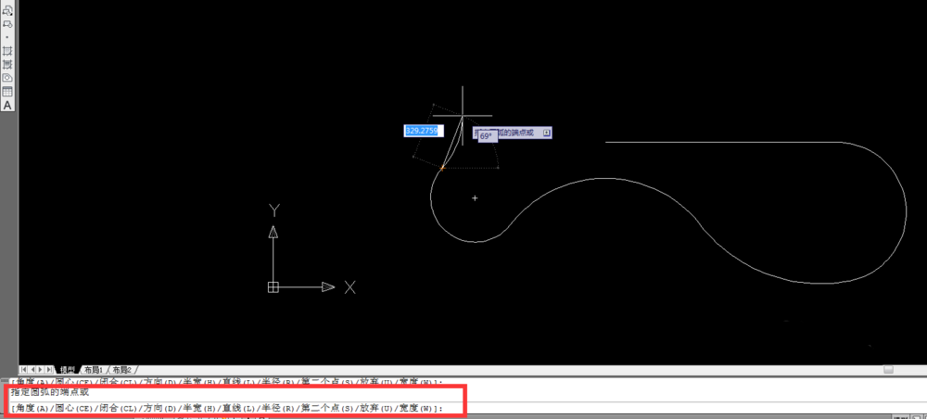927x419 pixels.
Task: Select the Region tool
Action: click(x=7, y=78)
